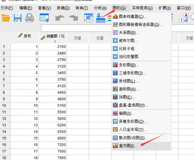Select Compare Subgroups (比较子组) entry

(x=142, y=49)
